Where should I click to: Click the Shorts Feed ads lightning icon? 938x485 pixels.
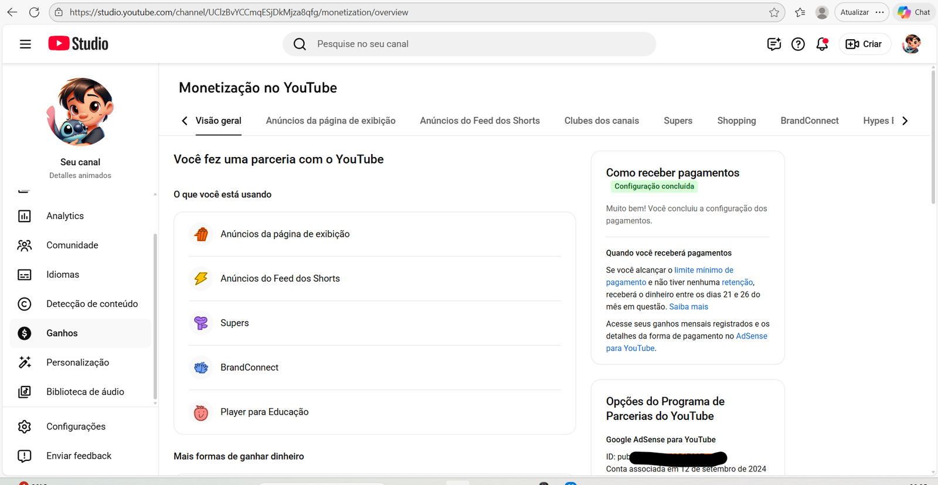201,279
